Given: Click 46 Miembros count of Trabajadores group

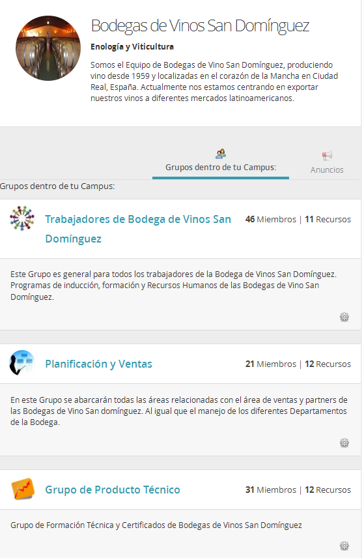Looking at the screenshot, I should 271,219.
